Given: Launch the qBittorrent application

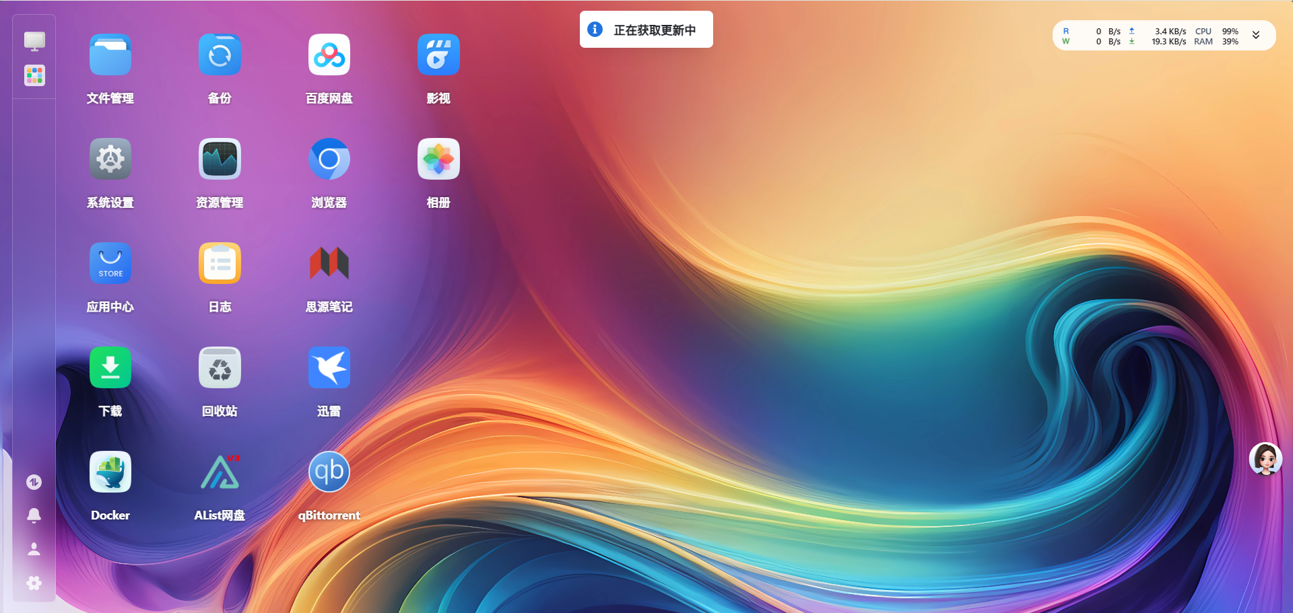Looking at the screenshot, I should pos(329,472).
